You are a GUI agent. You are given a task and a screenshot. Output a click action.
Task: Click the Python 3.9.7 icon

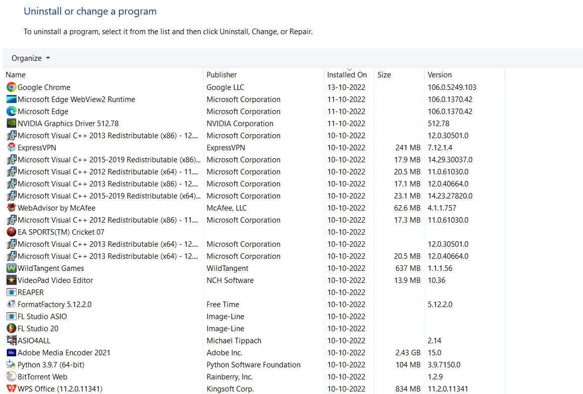tap(11, 364)
